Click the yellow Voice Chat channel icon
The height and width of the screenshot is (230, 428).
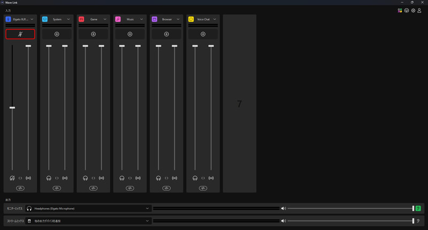click(x=191, y=19)
